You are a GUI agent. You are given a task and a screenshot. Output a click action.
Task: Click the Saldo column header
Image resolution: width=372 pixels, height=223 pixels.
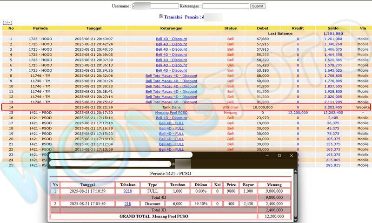point(332,28)
